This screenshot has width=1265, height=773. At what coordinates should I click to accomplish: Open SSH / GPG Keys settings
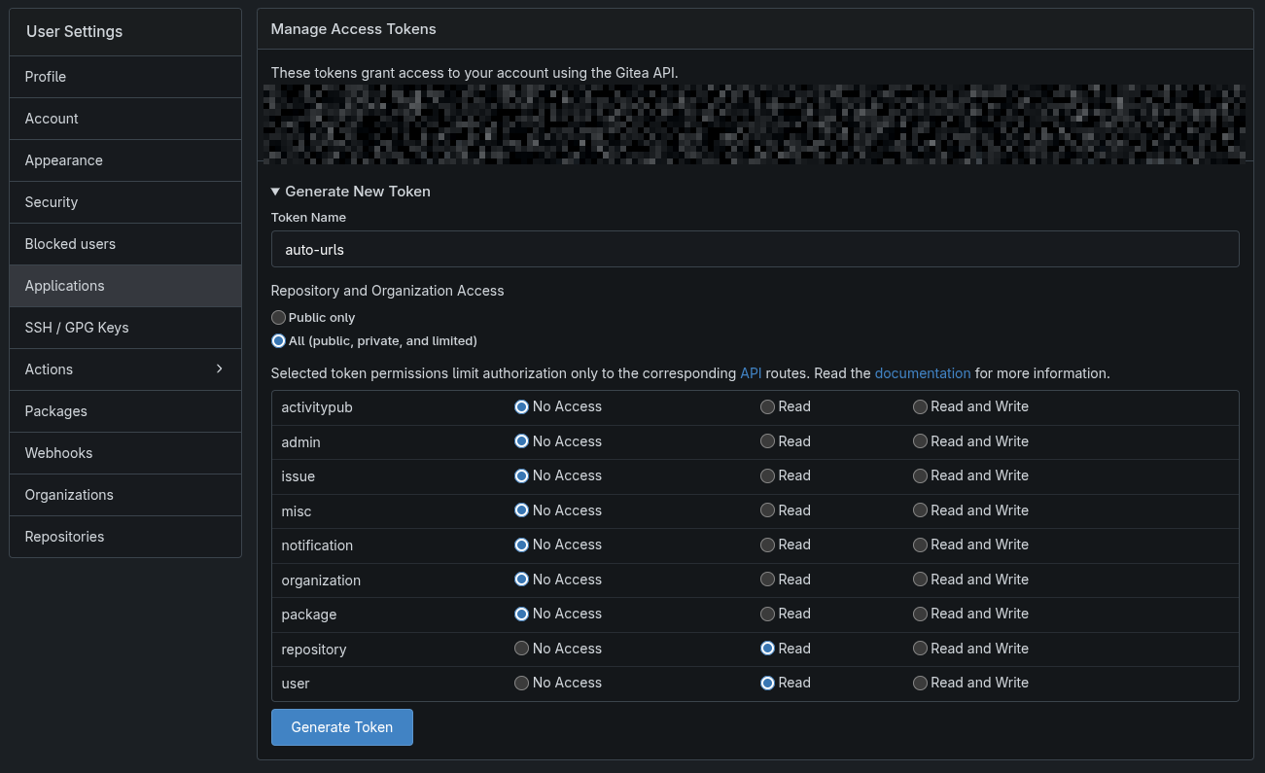coord(77,328)
